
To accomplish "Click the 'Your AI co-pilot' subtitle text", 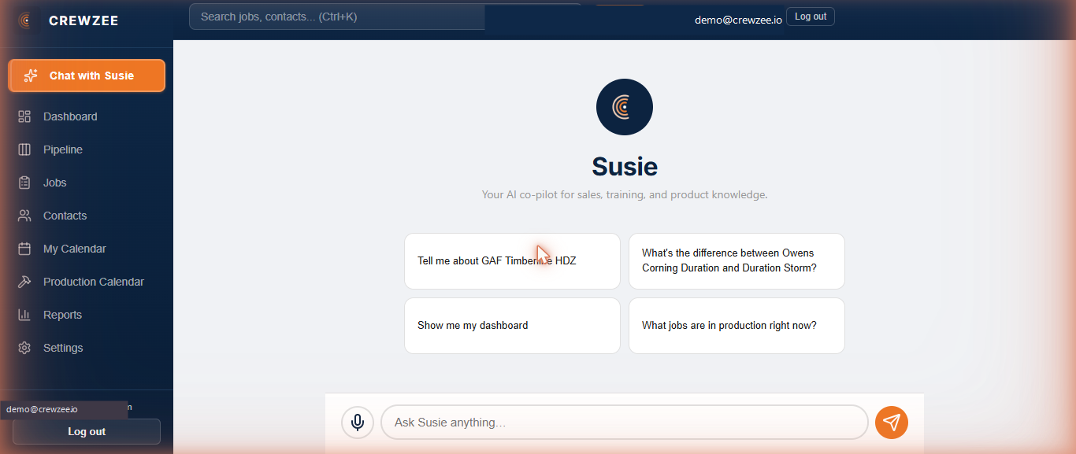I will pos(625,194).
